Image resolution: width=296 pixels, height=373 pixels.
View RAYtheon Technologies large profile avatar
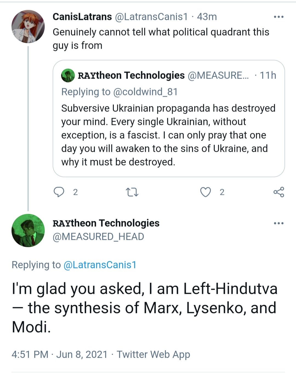(28, 230)
